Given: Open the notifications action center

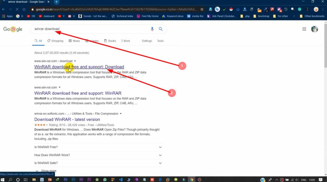Looking at the screenshot, I should point(321,180).
